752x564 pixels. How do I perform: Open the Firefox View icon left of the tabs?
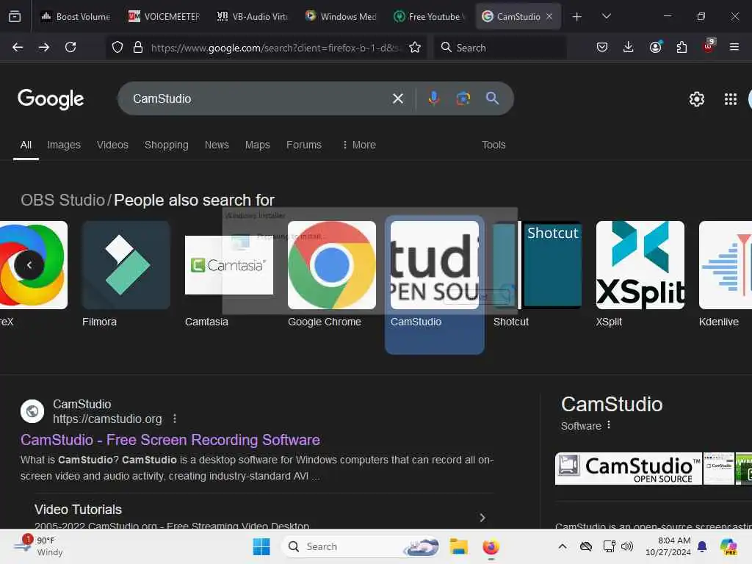pos(15,16)
